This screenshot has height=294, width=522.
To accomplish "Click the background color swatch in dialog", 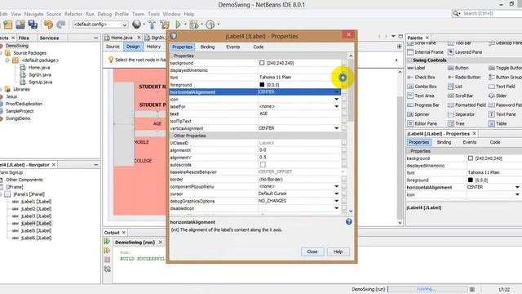I will [262, 63].
